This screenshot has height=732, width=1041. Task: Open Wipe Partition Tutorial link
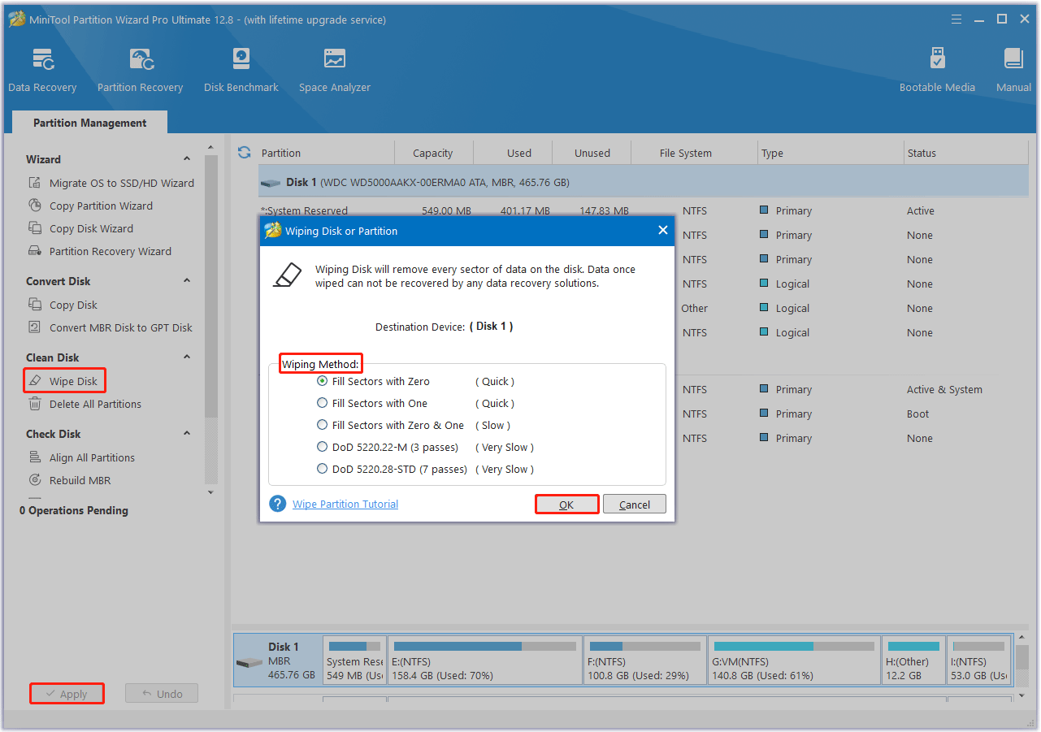pos(345,505)
